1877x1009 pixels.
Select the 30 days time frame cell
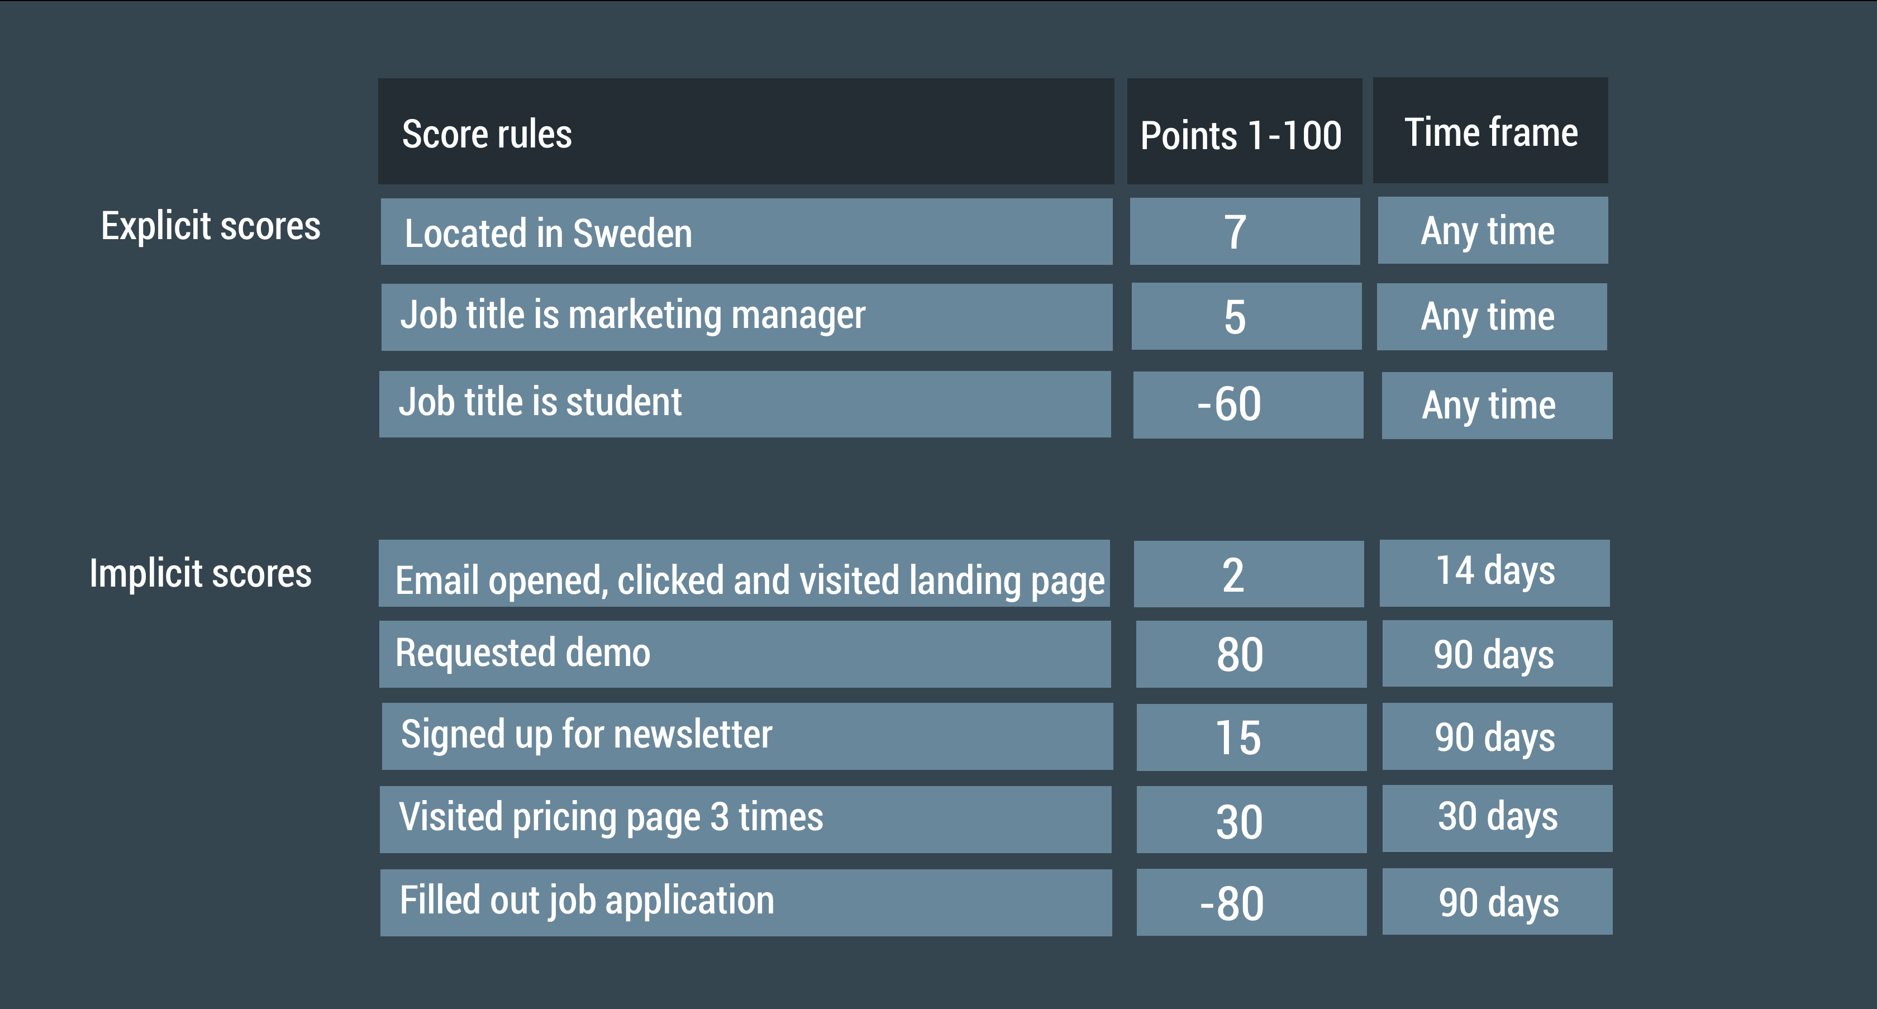(x=1497, y=819)
